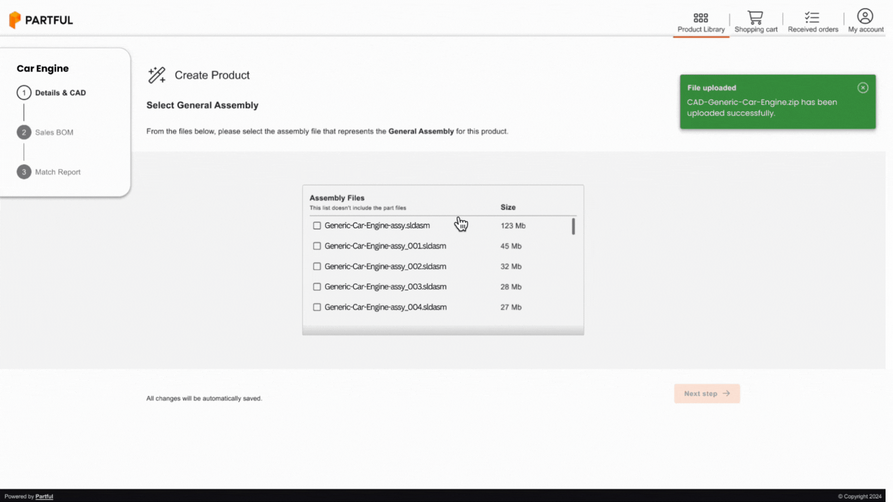This screenshot has height=502, width=893.
Task: Open the Match Report step
Action: [x=58, y=172]
